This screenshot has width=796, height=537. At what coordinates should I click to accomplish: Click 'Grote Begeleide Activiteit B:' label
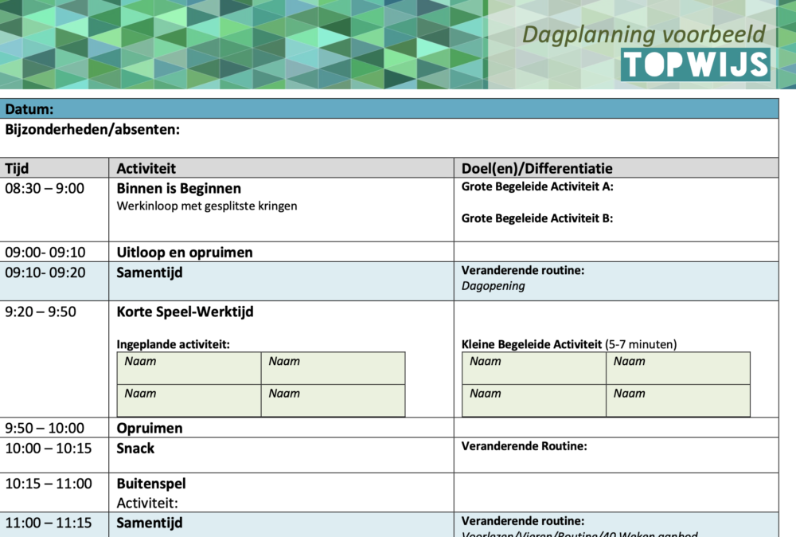pos(537,218)
